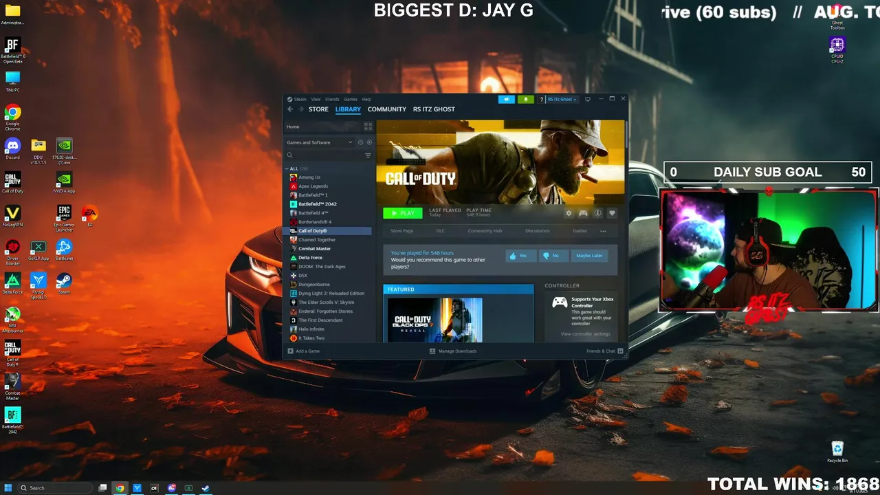The width and height of the screenshot is (880, 495).
Task: Toggle sort by recent activity clock icon
Action: [361, 142]
